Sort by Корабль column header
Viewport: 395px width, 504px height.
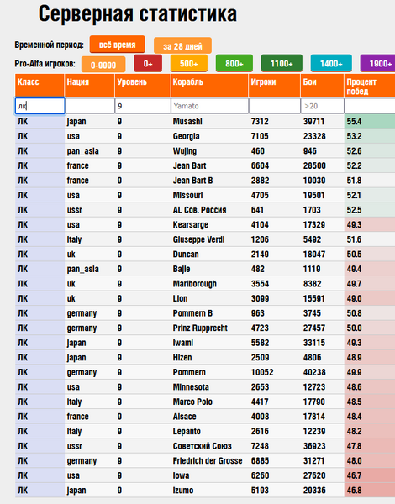coord(210,86)
